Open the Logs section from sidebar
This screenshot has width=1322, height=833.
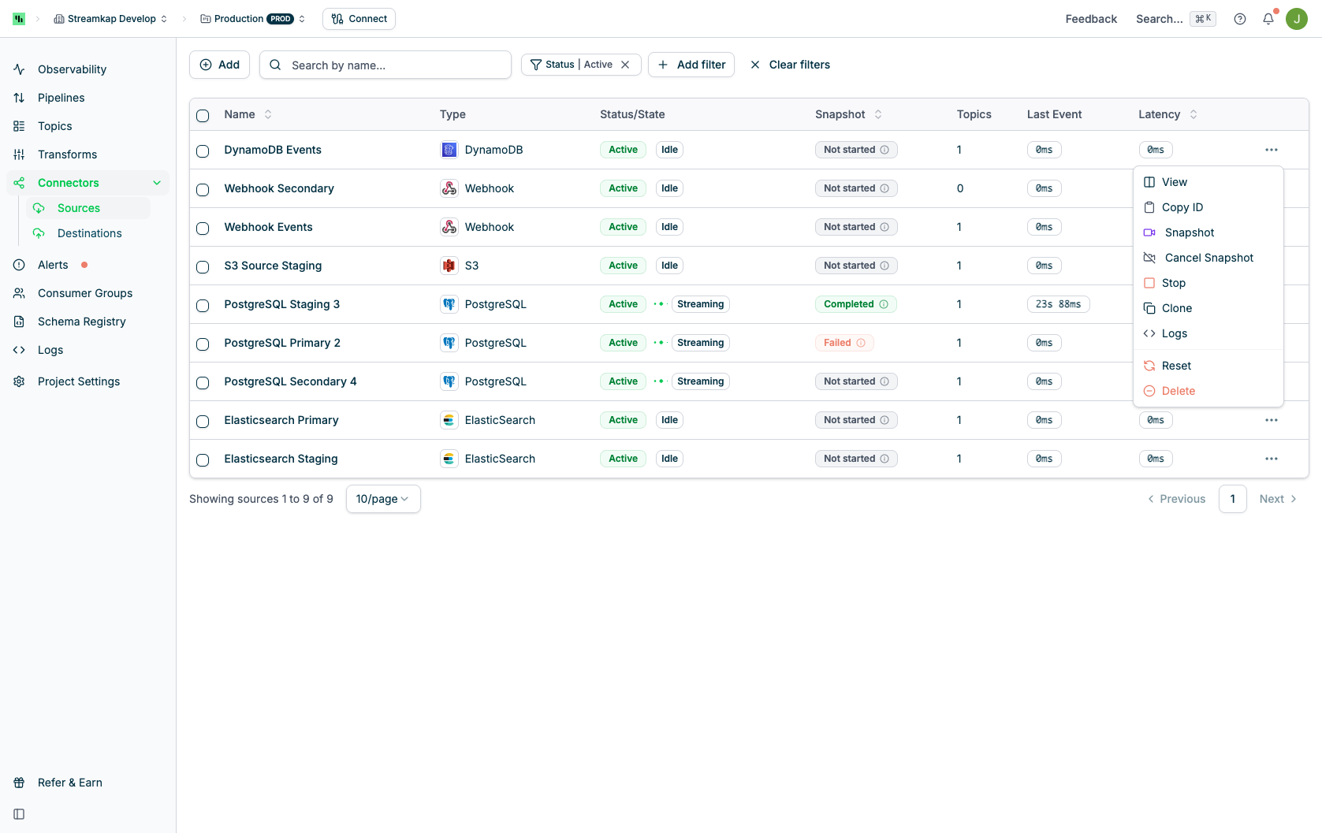coord(50,350)
